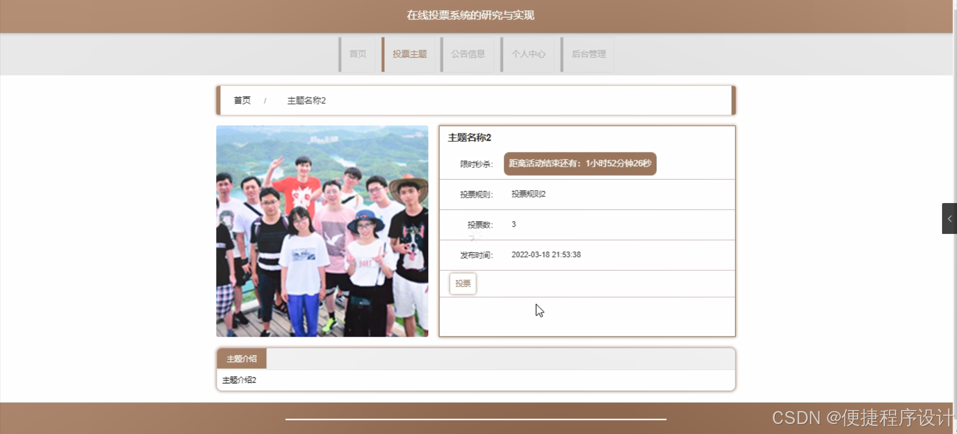
Task: Click the 投票 vote button
Action: (463, 284)
